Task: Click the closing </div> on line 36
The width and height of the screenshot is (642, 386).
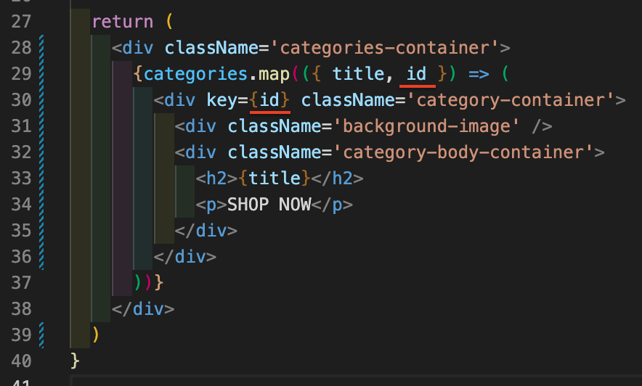Action: pos(185,257)
